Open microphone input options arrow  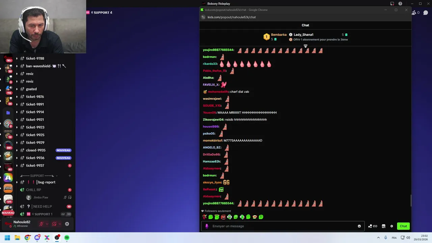(47, 224)
